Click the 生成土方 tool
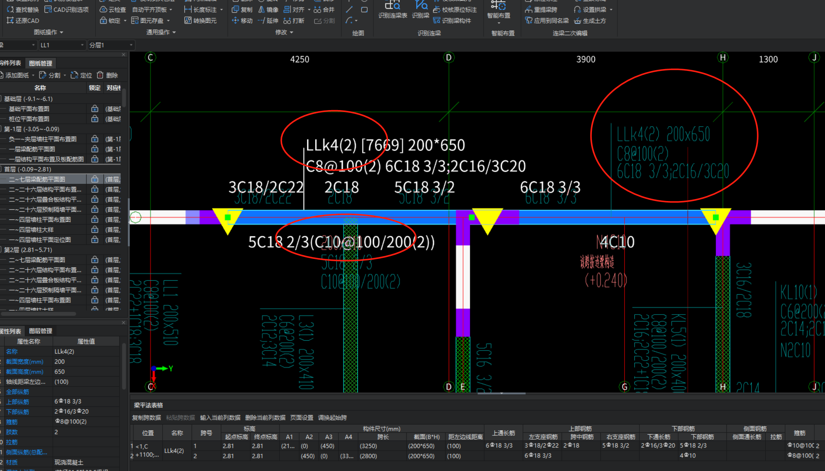 pos(590,21)
